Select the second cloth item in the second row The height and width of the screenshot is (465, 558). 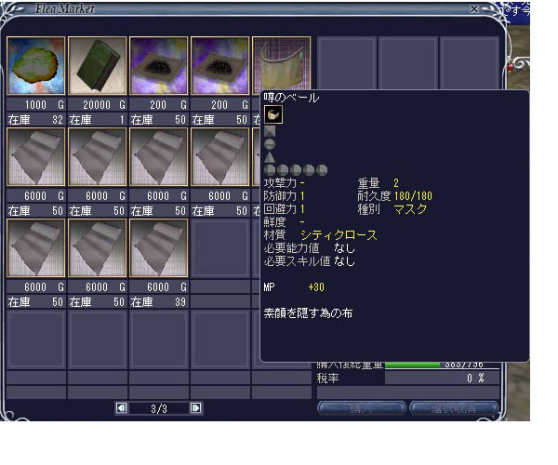[x=98, y=157]
